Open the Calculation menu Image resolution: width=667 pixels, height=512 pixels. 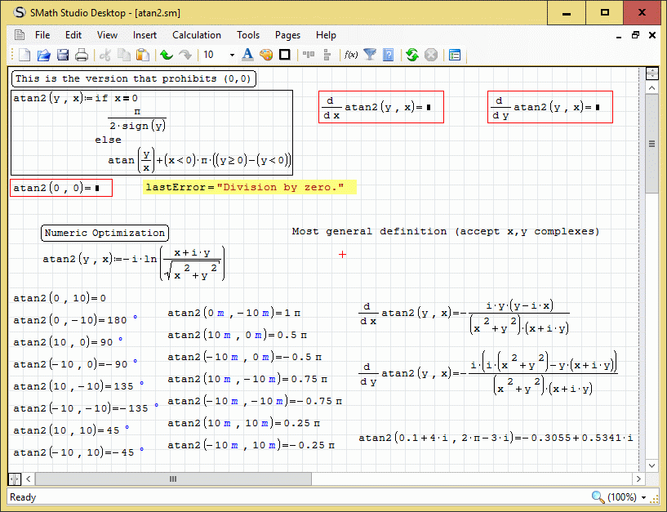tap(197, 35)
